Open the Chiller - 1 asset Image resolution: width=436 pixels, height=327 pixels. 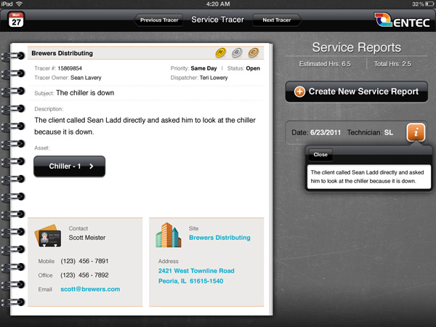(70, 166)
